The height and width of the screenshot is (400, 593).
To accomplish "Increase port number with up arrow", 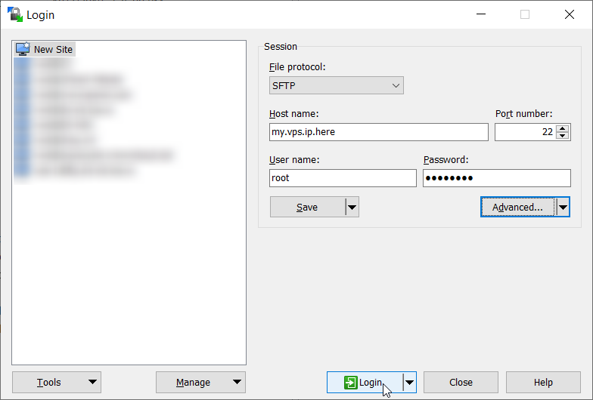I will (x=563, y=128).
